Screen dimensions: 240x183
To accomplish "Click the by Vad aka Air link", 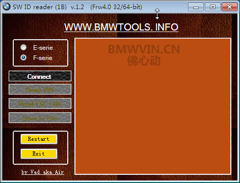I will tap(43, 172).
